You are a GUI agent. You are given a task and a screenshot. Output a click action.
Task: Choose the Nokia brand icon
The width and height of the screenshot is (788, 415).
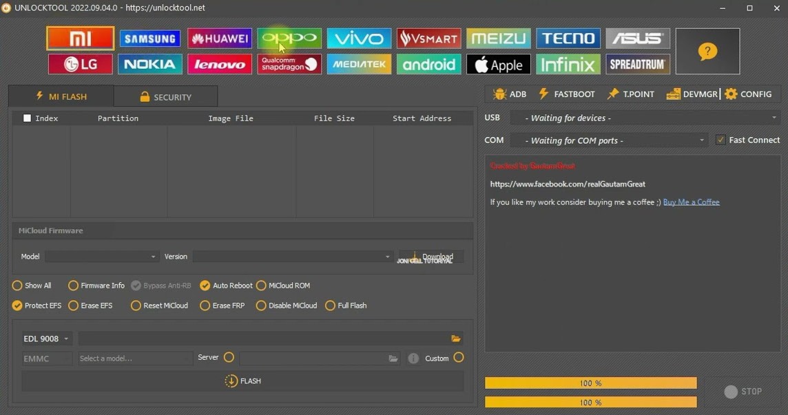click(x=149, y=64)
